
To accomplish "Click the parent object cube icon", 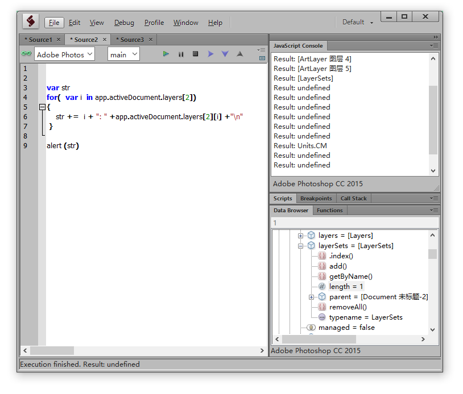I will coord(322,296).
